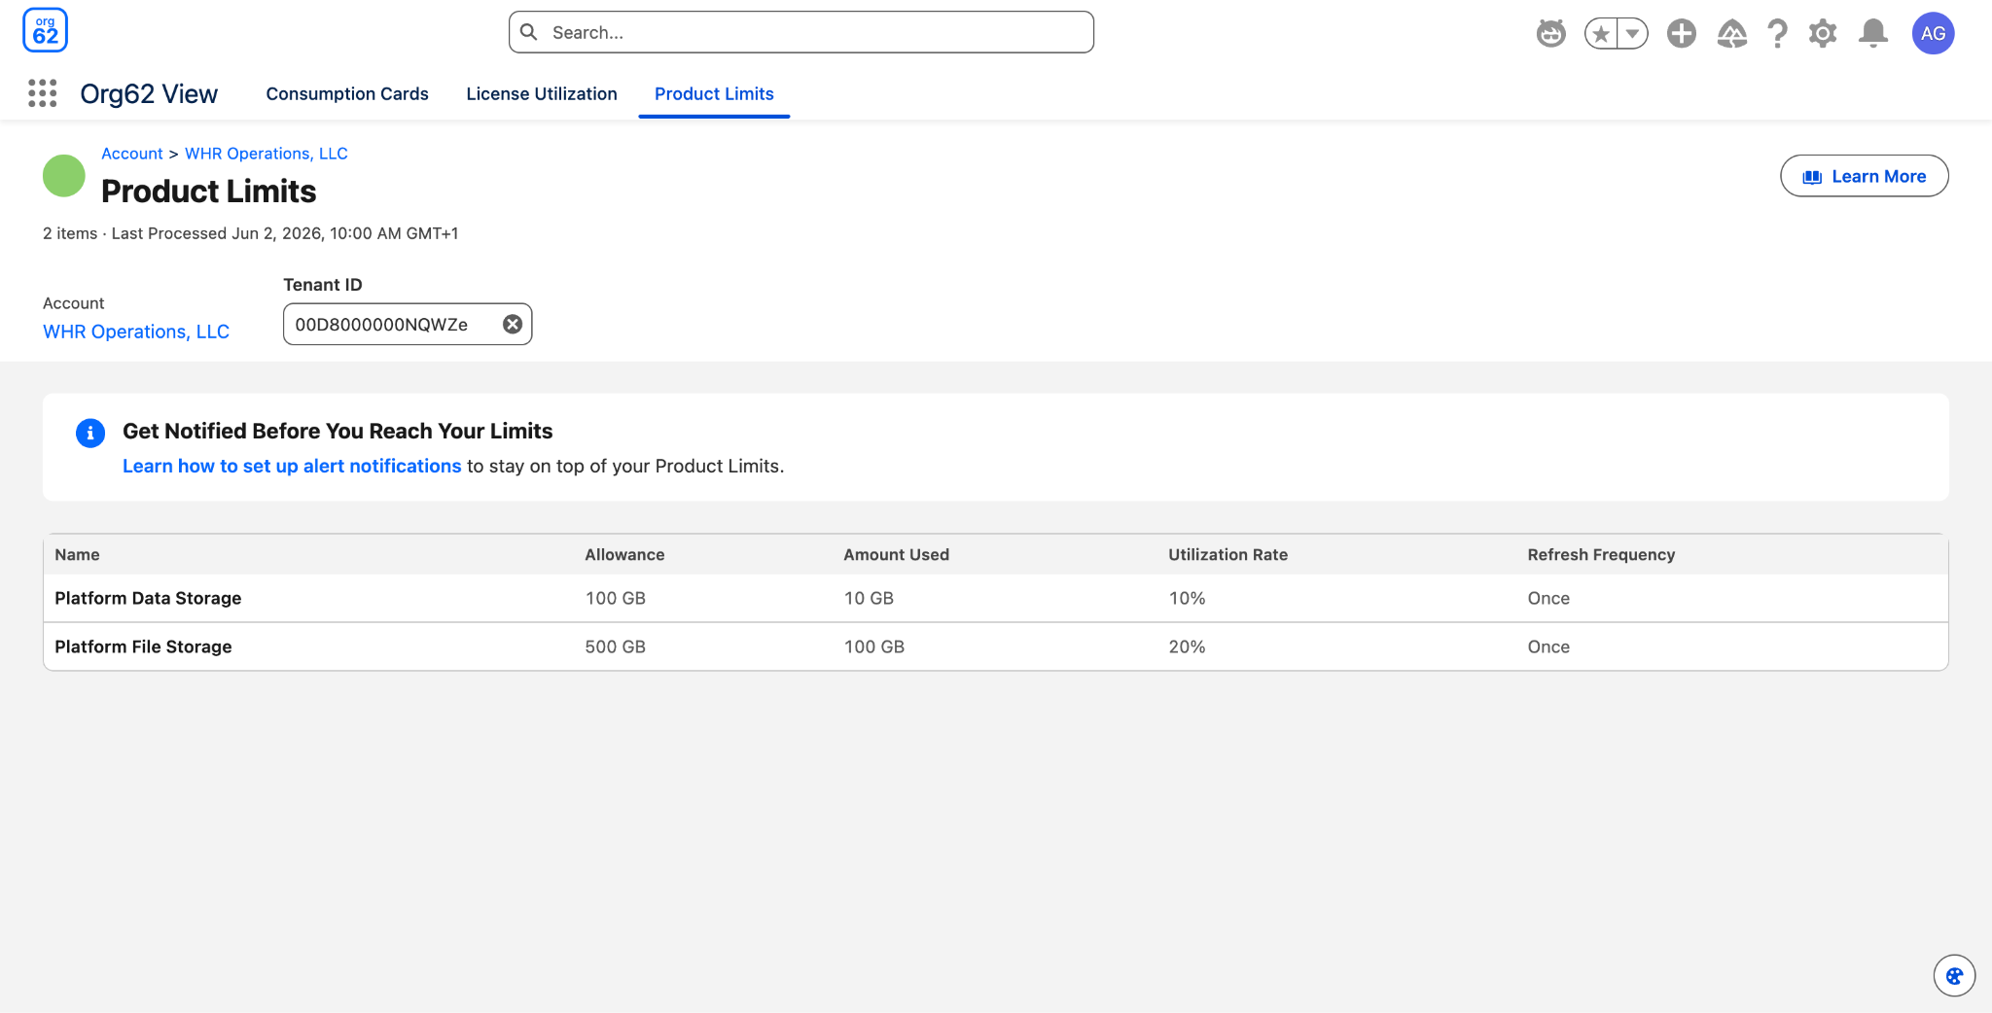Click the 10 GB amount used value

[x=869, y=598]
